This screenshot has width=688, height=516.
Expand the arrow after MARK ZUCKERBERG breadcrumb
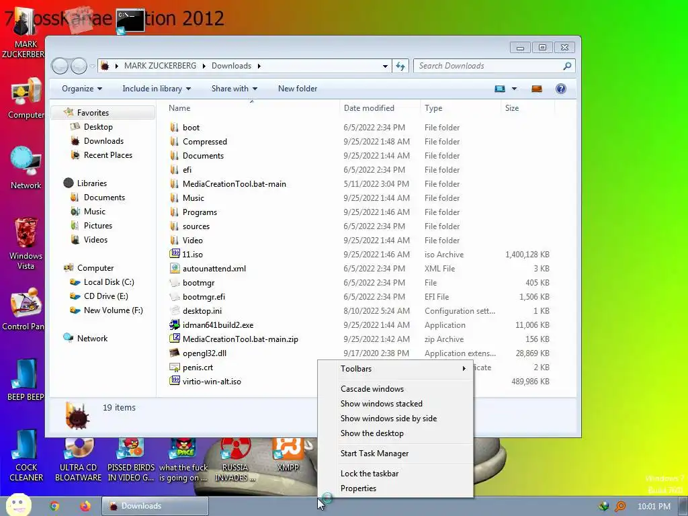pos(204,66)
